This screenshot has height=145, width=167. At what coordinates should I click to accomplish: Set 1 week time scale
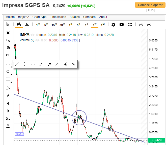tap(95, 25)
